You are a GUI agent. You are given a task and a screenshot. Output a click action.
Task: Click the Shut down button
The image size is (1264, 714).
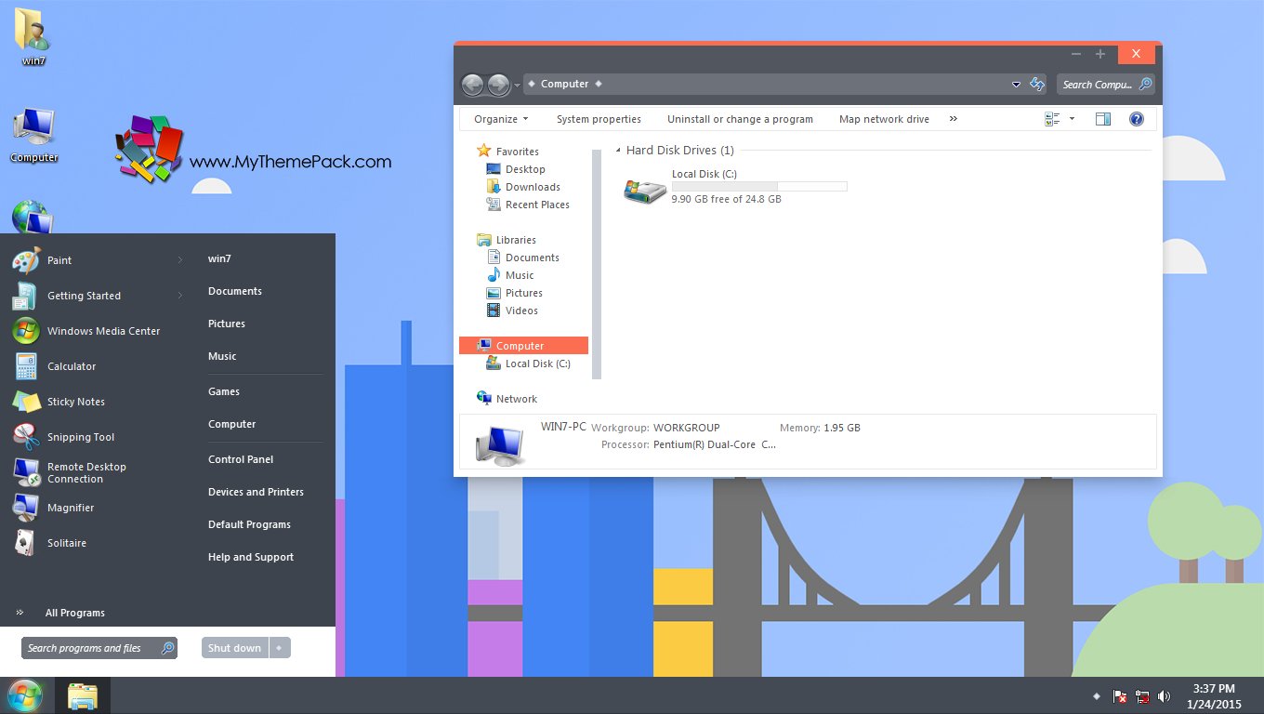(235, 648)
